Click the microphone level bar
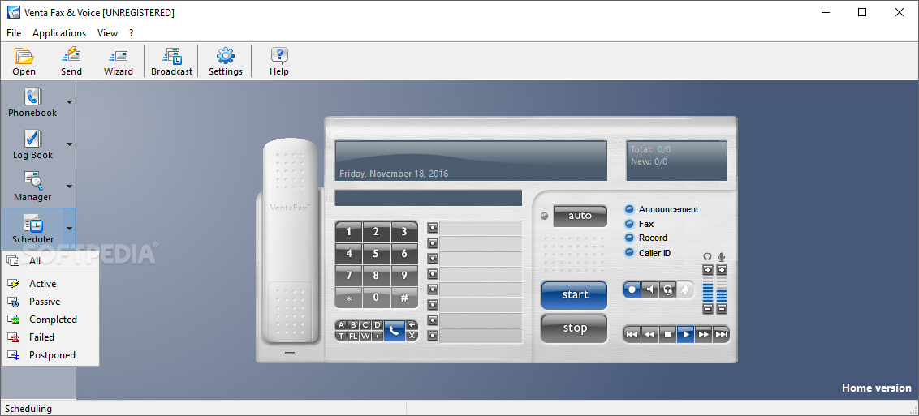919x416 pixels. pyautogui.click(x=722, y=289)
